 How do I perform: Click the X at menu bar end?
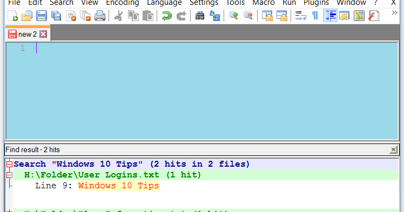click(x=393, y=3)
